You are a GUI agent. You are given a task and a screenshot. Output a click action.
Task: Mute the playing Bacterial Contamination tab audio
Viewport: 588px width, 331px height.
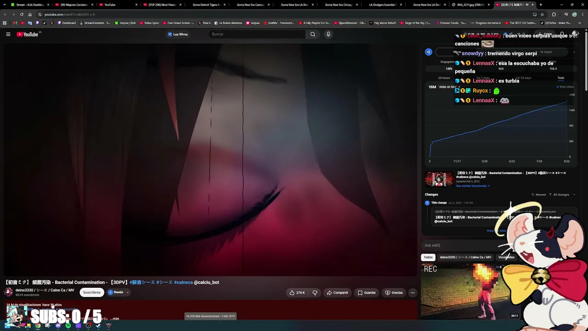[x=528, y=5]
